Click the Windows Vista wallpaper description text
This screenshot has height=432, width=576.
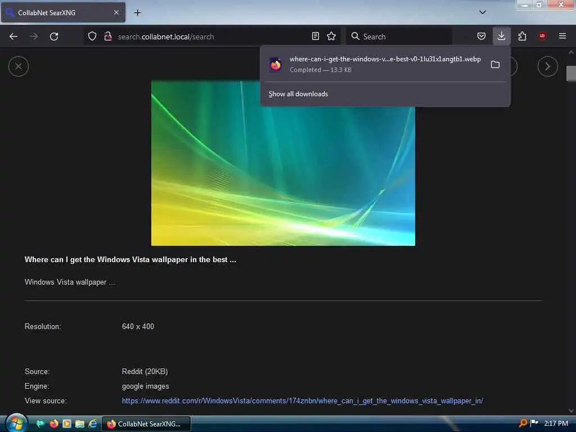[x=70, y=282]
